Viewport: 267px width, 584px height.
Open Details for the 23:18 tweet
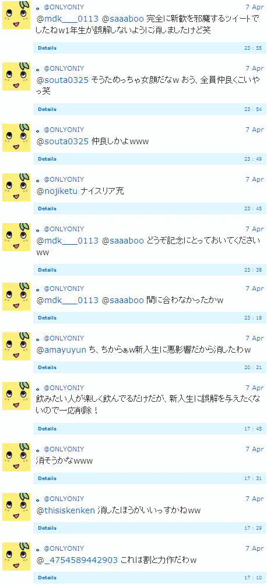[x=47, y=318]
